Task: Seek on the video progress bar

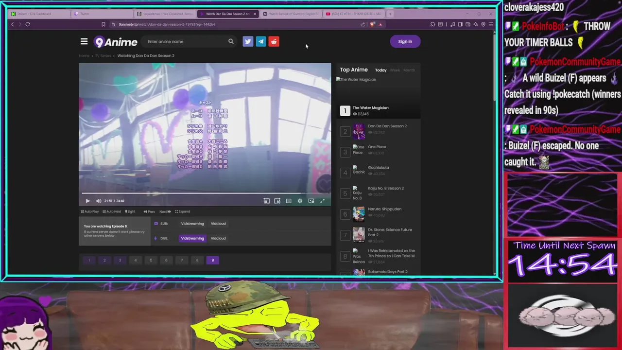Action: pos(205,193)
